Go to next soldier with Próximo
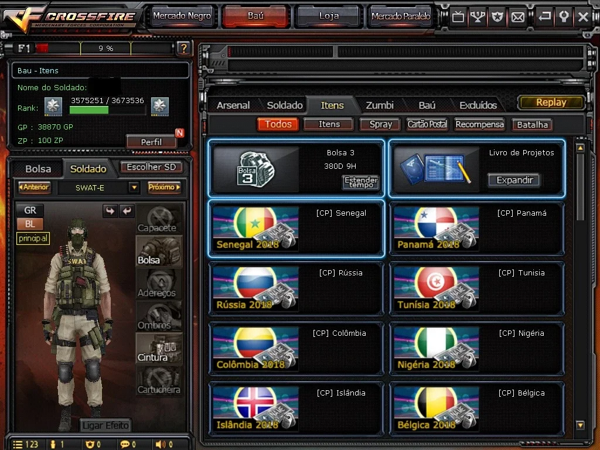 click(164, 187)
